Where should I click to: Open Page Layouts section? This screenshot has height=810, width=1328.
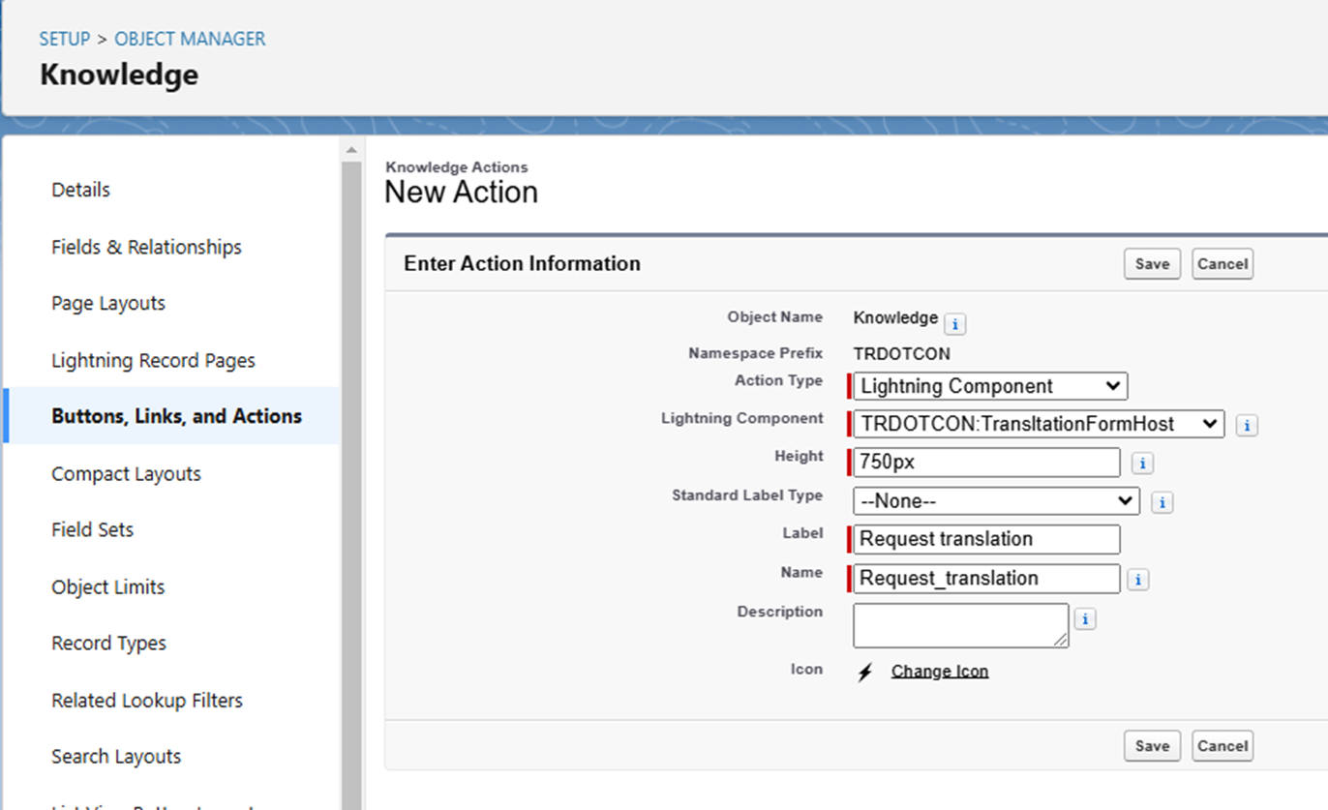pyautogui.click(x=108, y=303)
